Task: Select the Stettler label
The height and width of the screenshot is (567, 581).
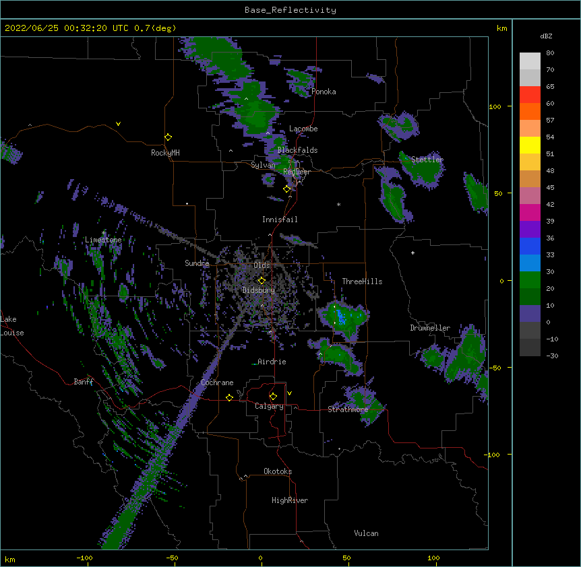Action: coord(427,160)
